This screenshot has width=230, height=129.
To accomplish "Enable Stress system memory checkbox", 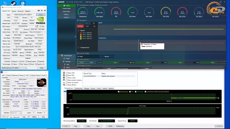I will [x=66, y=80].
